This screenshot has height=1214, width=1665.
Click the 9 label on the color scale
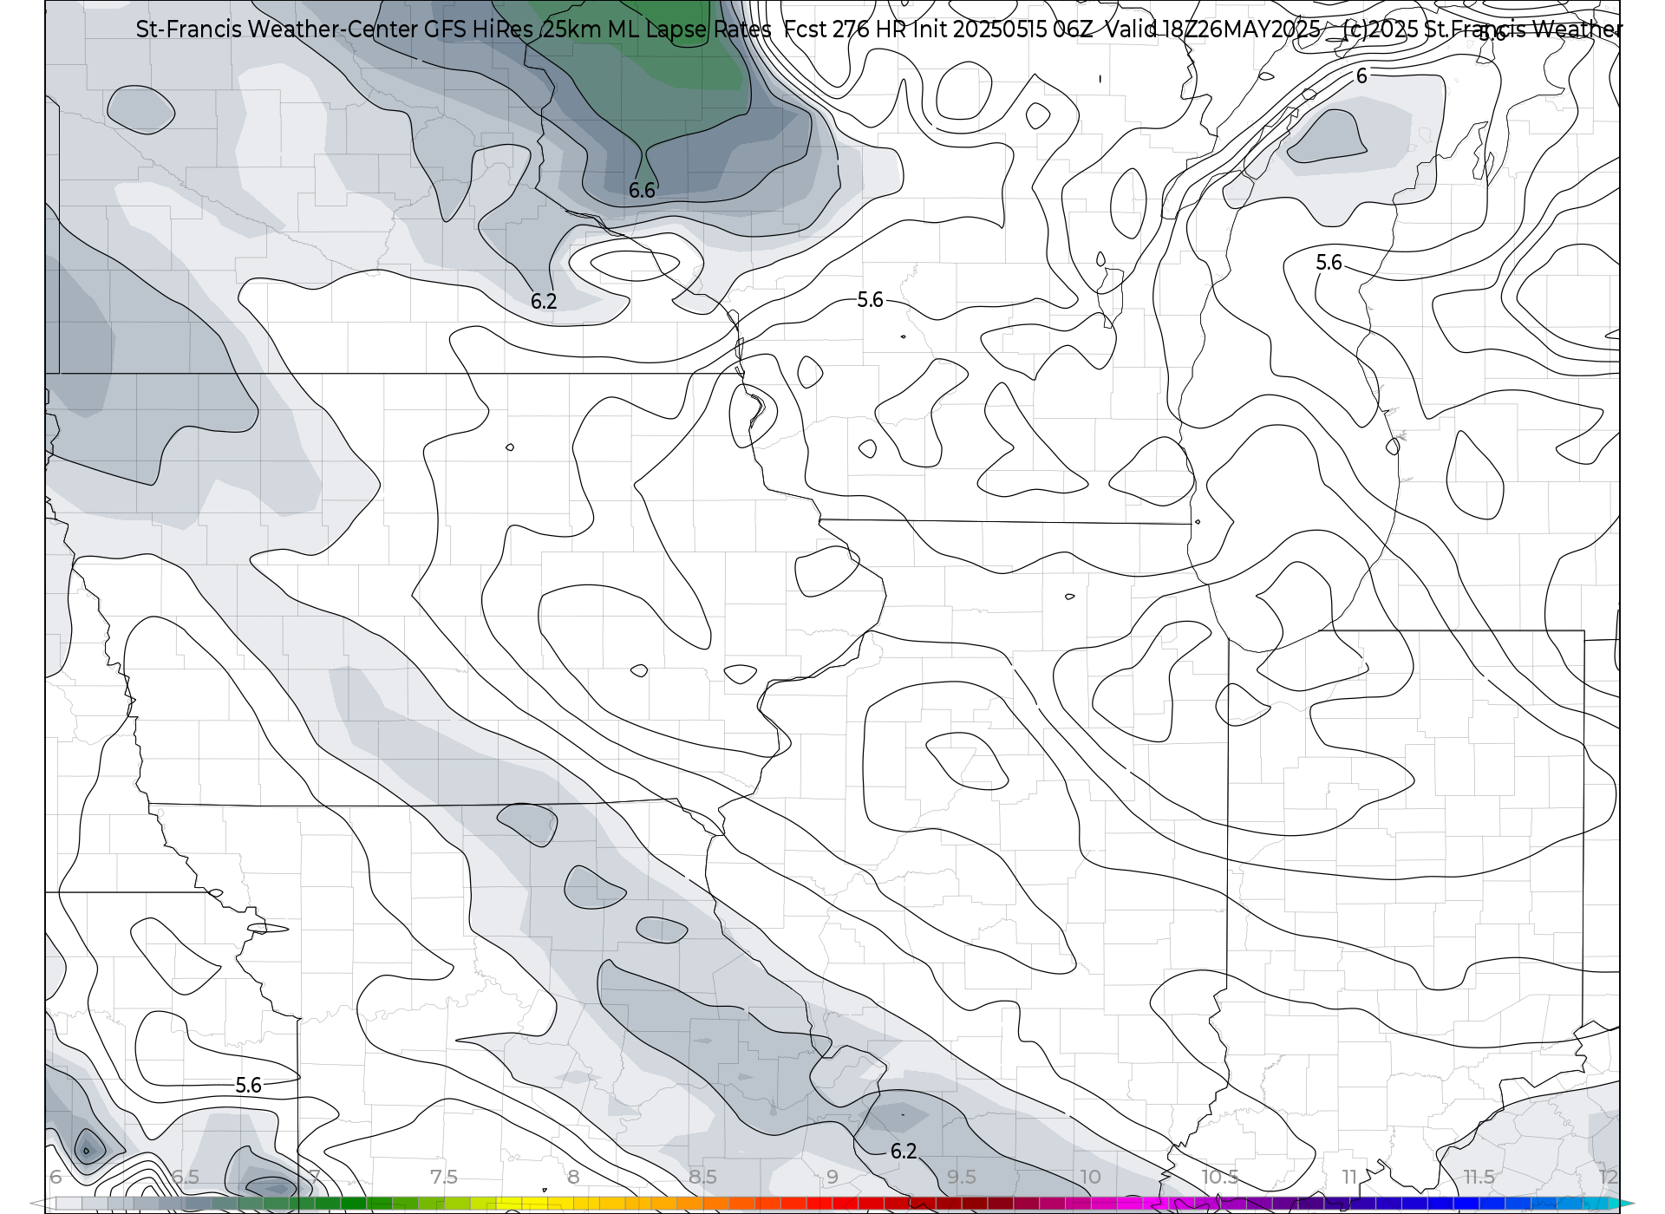832,1177
